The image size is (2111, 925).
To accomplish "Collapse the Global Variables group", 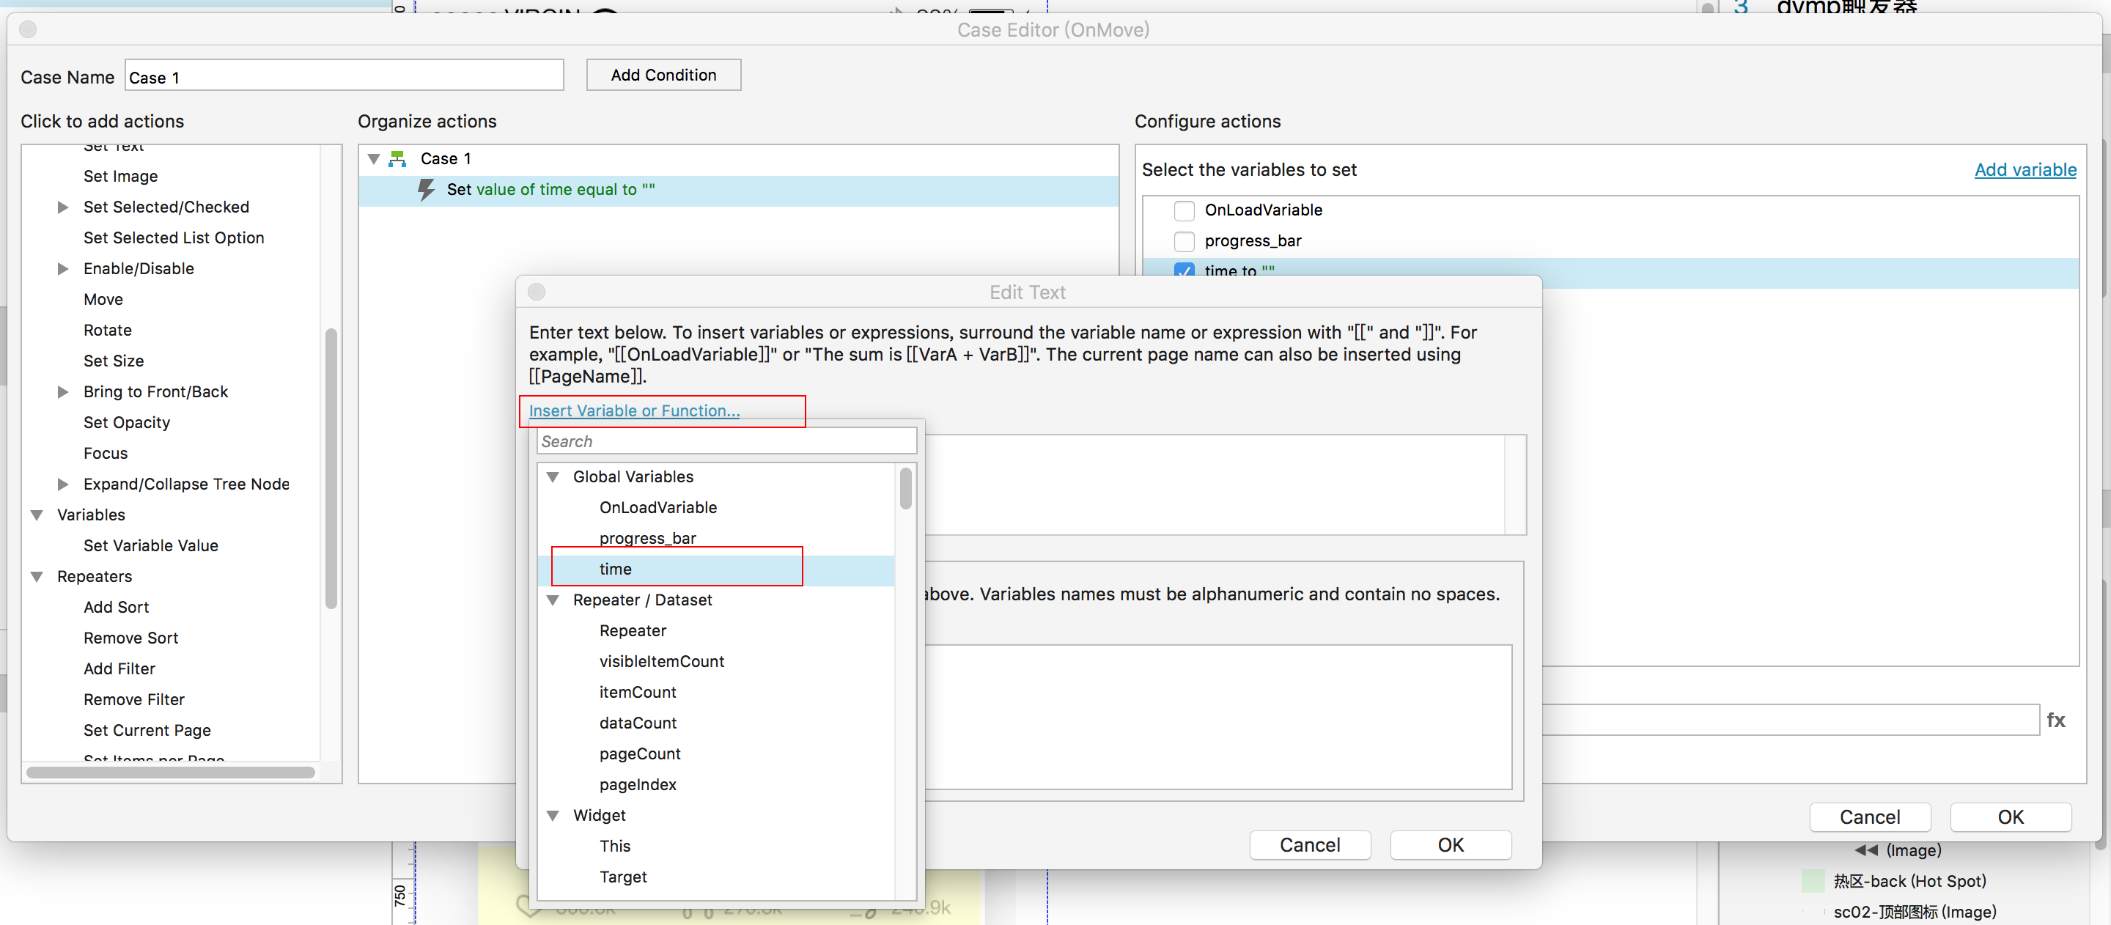I will point(553,477).
